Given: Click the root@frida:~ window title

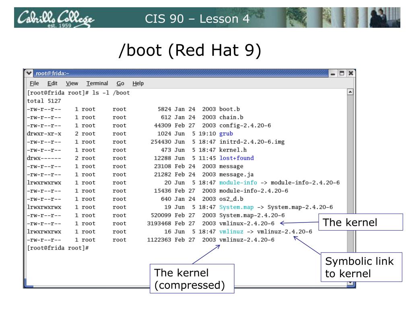Looking at the screenshot, I should click(x=52, y=73).
